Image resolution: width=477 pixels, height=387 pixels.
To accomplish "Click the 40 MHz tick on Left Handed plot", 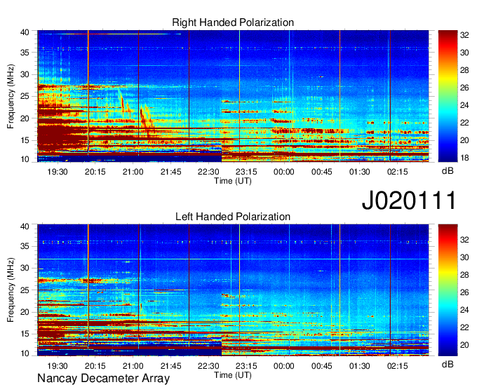I will point(25,226).
